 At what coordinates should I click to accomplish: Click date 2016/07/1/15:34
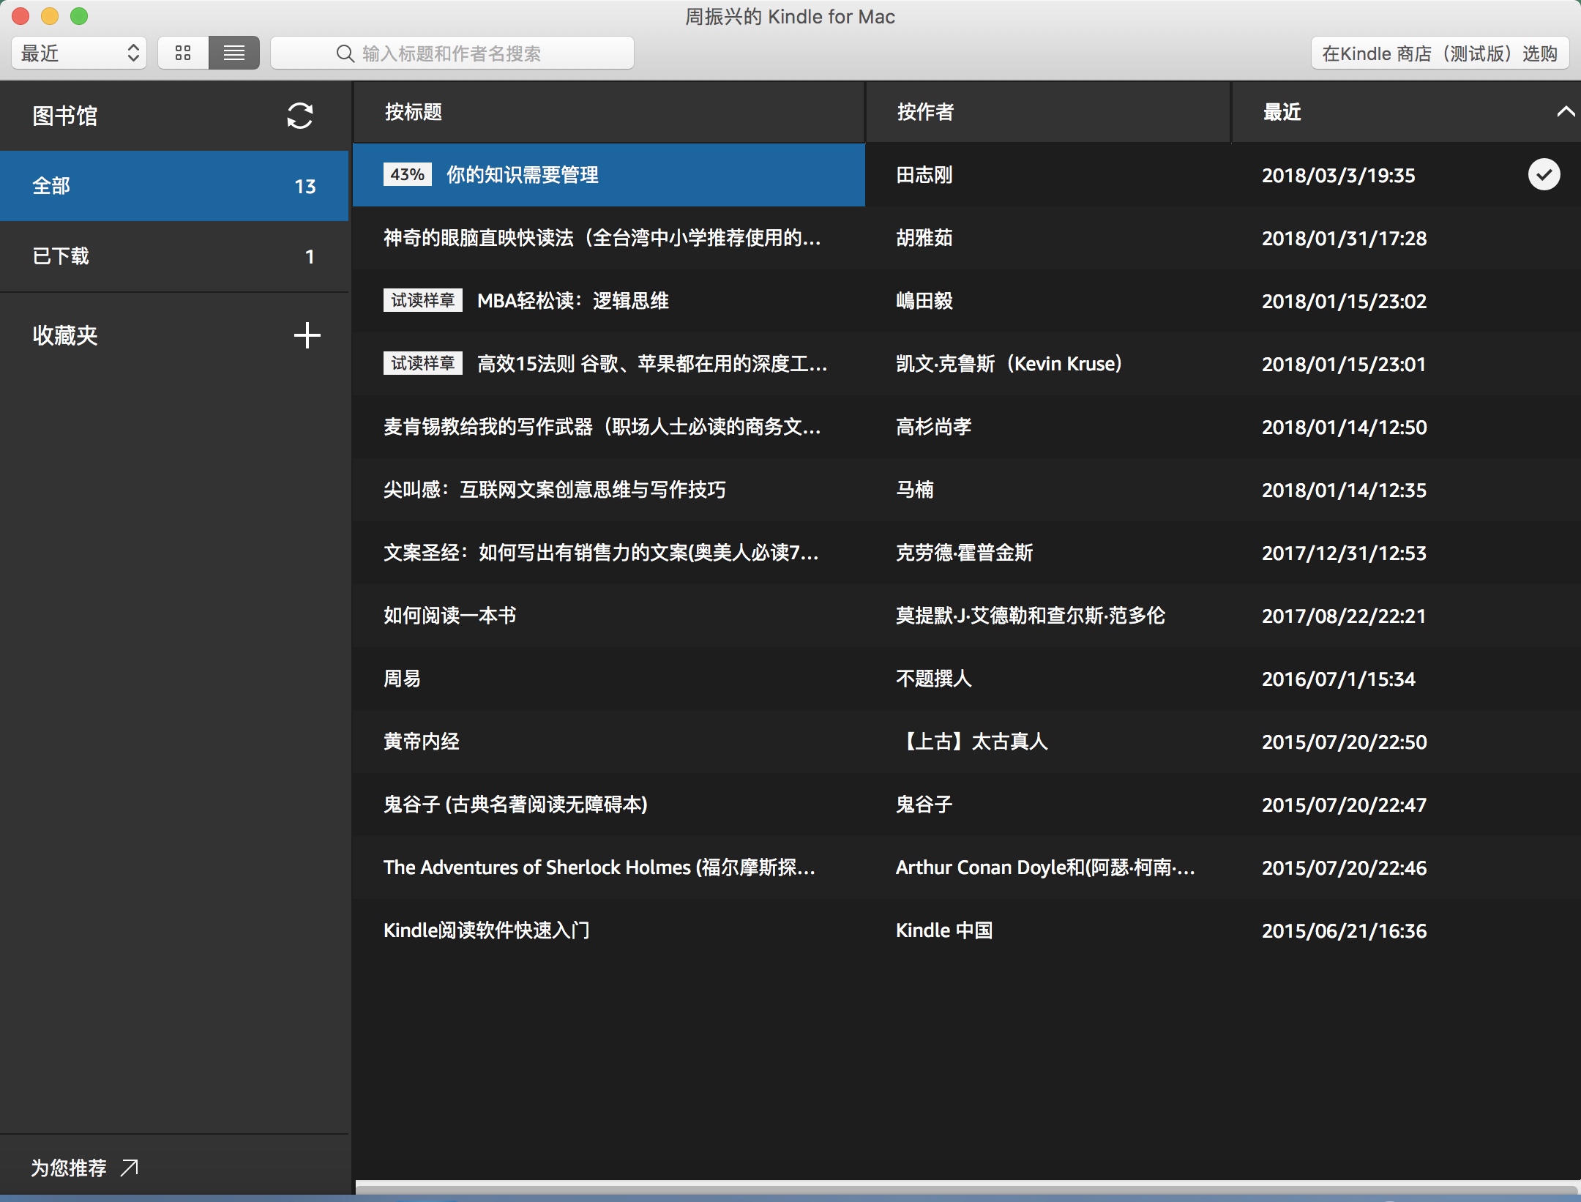1339,679
